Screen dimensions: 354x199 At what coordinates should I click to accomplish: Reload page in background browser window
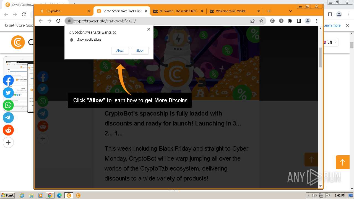(x=24, y=14)
